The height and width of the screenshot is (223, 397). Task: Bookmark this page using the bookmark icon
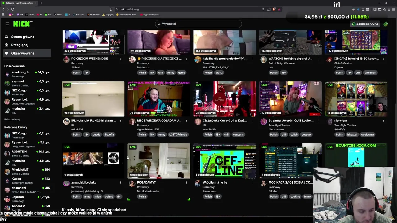coord(111,9)
